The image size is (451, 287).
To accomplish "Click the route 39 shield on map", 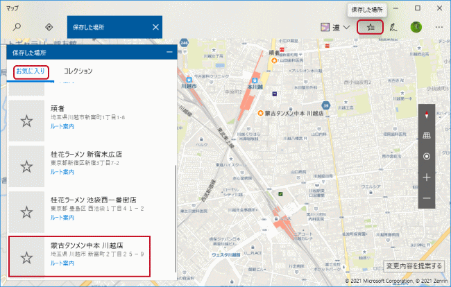I will (x=325, y=105).
